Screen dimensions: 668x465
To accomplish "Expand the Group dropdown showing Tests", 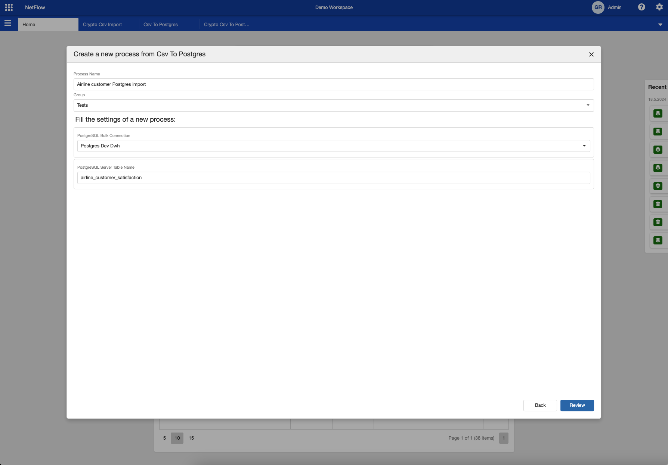I will coord(588,105).
